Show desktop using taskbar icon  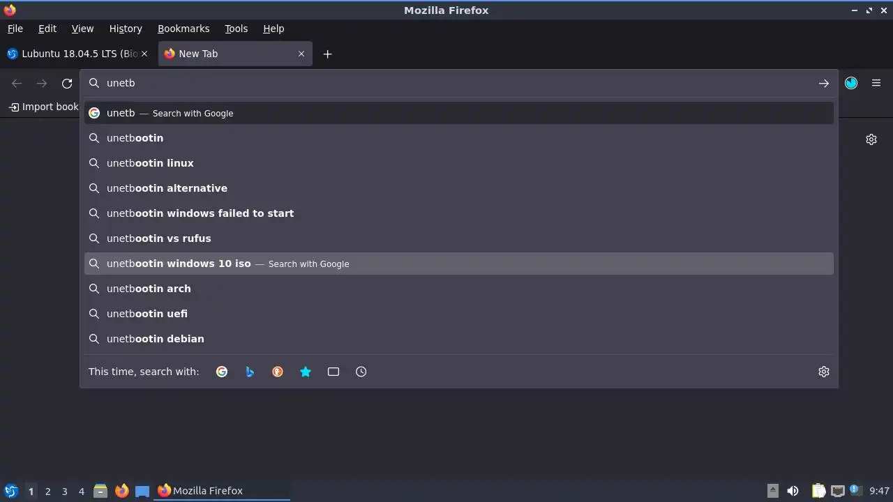click(x=142, y=491)
